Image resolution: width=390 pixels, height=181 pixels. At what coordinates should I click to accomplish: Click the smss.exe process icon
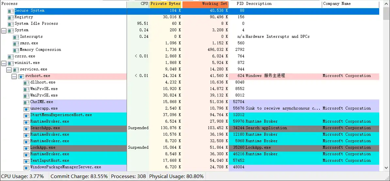click(16, 43)
